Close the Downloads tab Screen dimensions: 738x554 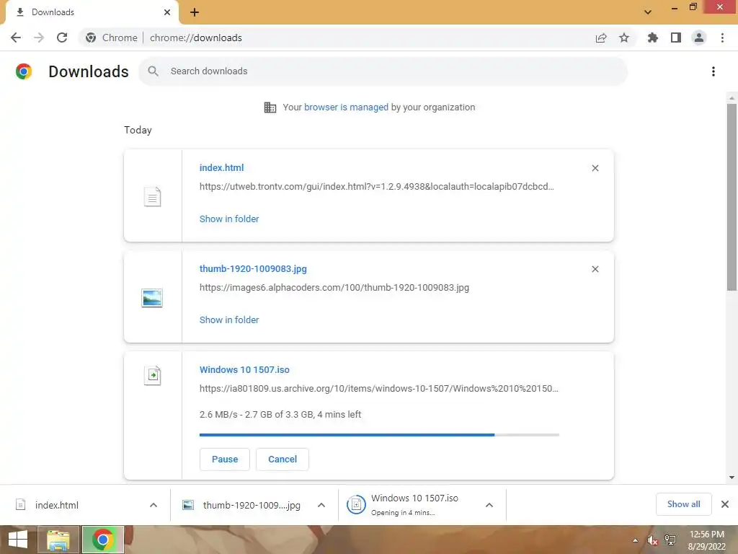coord(167,12)
